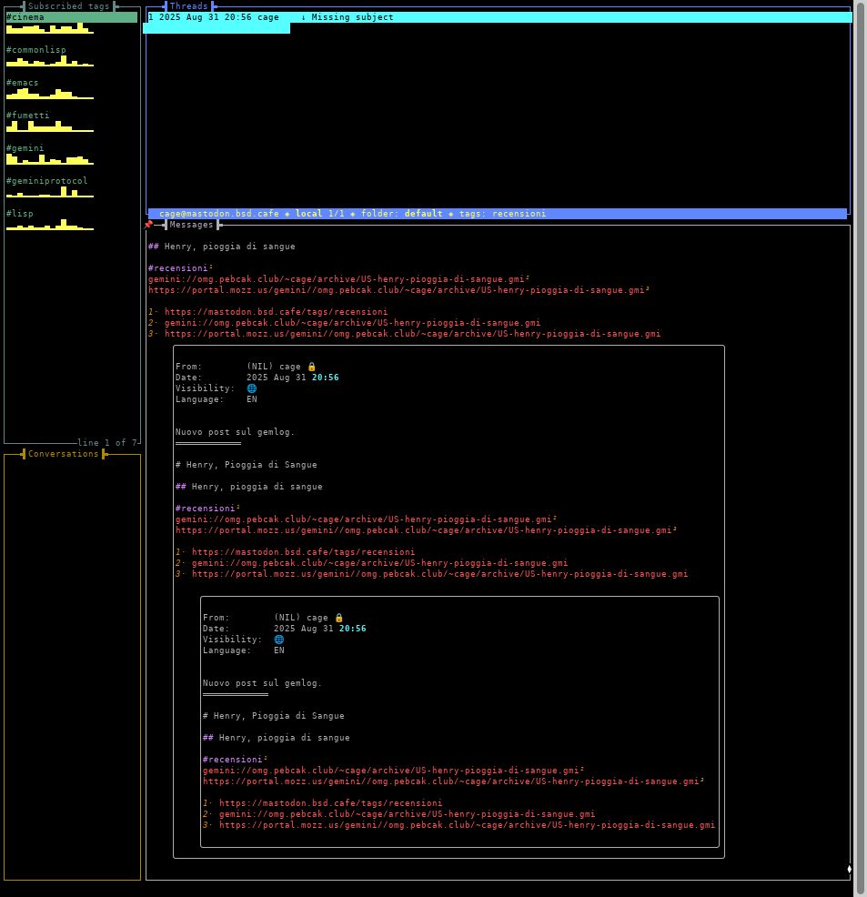Click the red pin icon near the Messages panel
Image resolution: width=867 pixels, height=897 pixels.
(148, 225)
